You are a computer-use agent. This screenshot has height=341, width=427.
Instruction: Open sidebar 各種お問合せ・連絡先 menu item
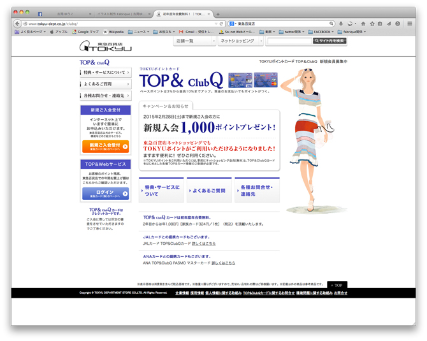(x=106, y=96)
